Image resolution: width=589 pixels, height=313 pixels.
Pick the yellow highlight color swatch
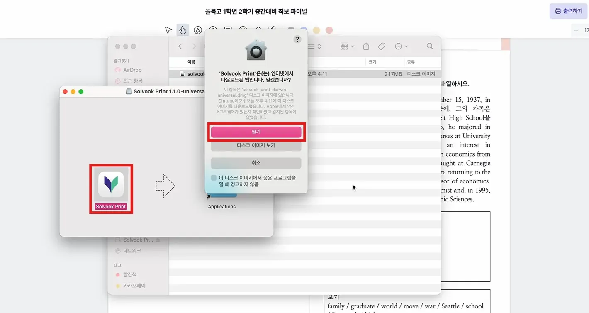tap(316, 30)
